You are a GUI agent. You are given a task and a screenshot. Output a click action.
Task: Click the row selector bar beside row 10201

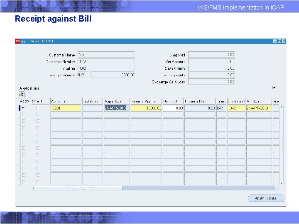[20, 108]
